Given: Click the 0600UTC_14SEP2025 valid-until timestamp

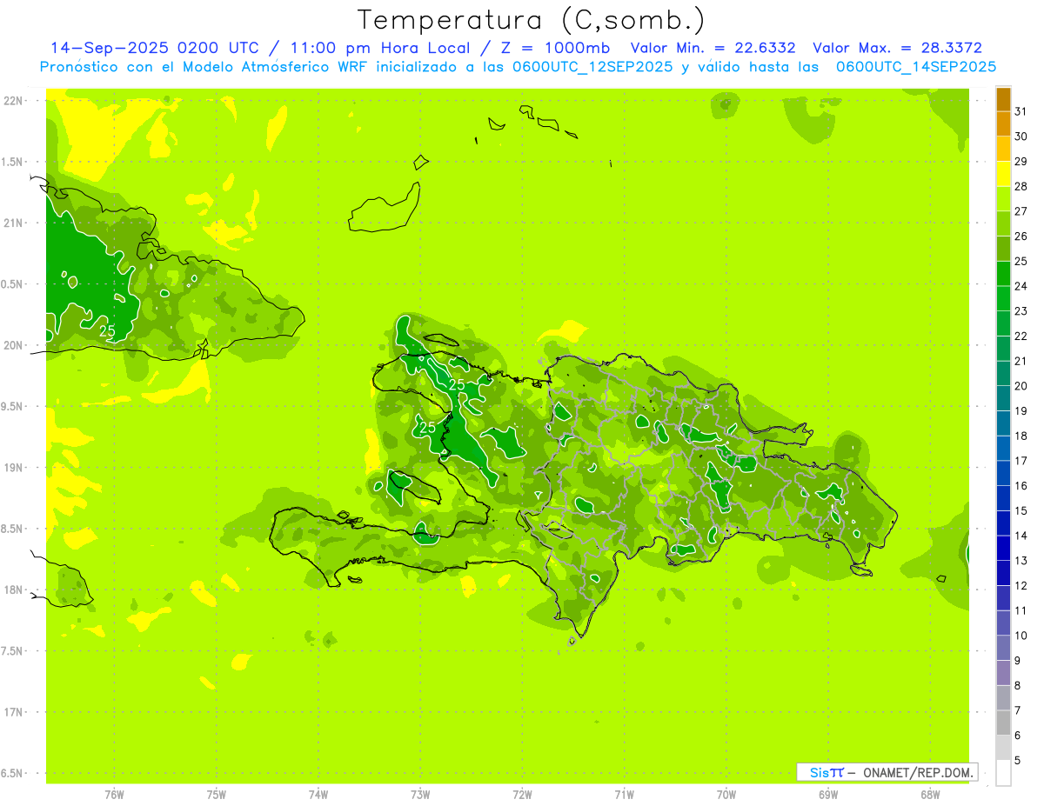Looking at the screenshot, I should (x=915, y=66).
